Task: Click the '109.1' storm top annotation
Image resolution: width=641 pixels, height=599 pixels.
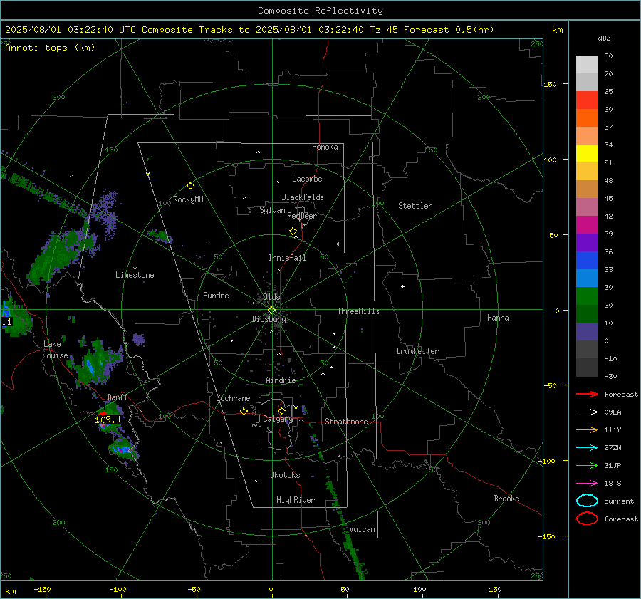Action: tap(108, 420)
